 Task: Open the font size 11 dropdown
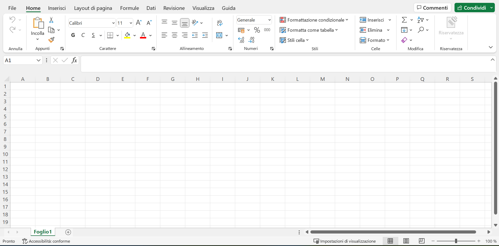coord(131,23)
